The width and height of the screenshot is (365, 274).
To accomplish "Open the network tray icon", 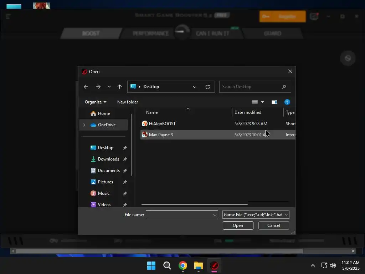I will [324, 265].
